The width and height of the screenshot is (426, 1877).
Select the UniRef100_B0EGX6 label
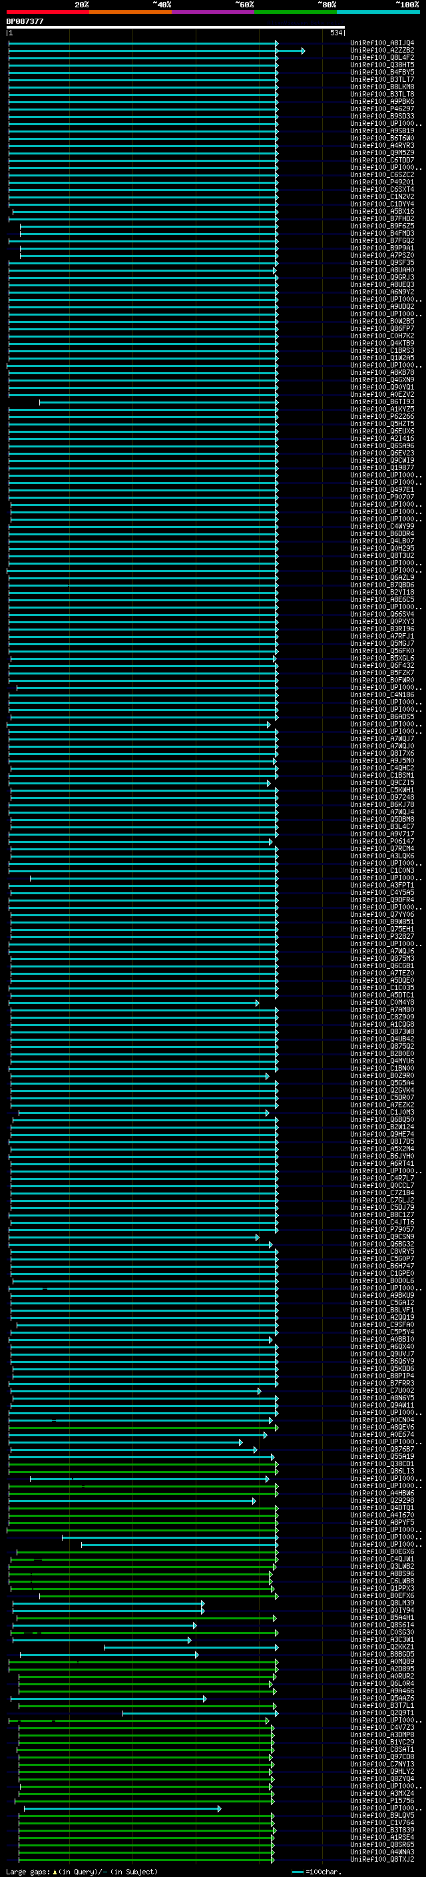coord(382,1552)
